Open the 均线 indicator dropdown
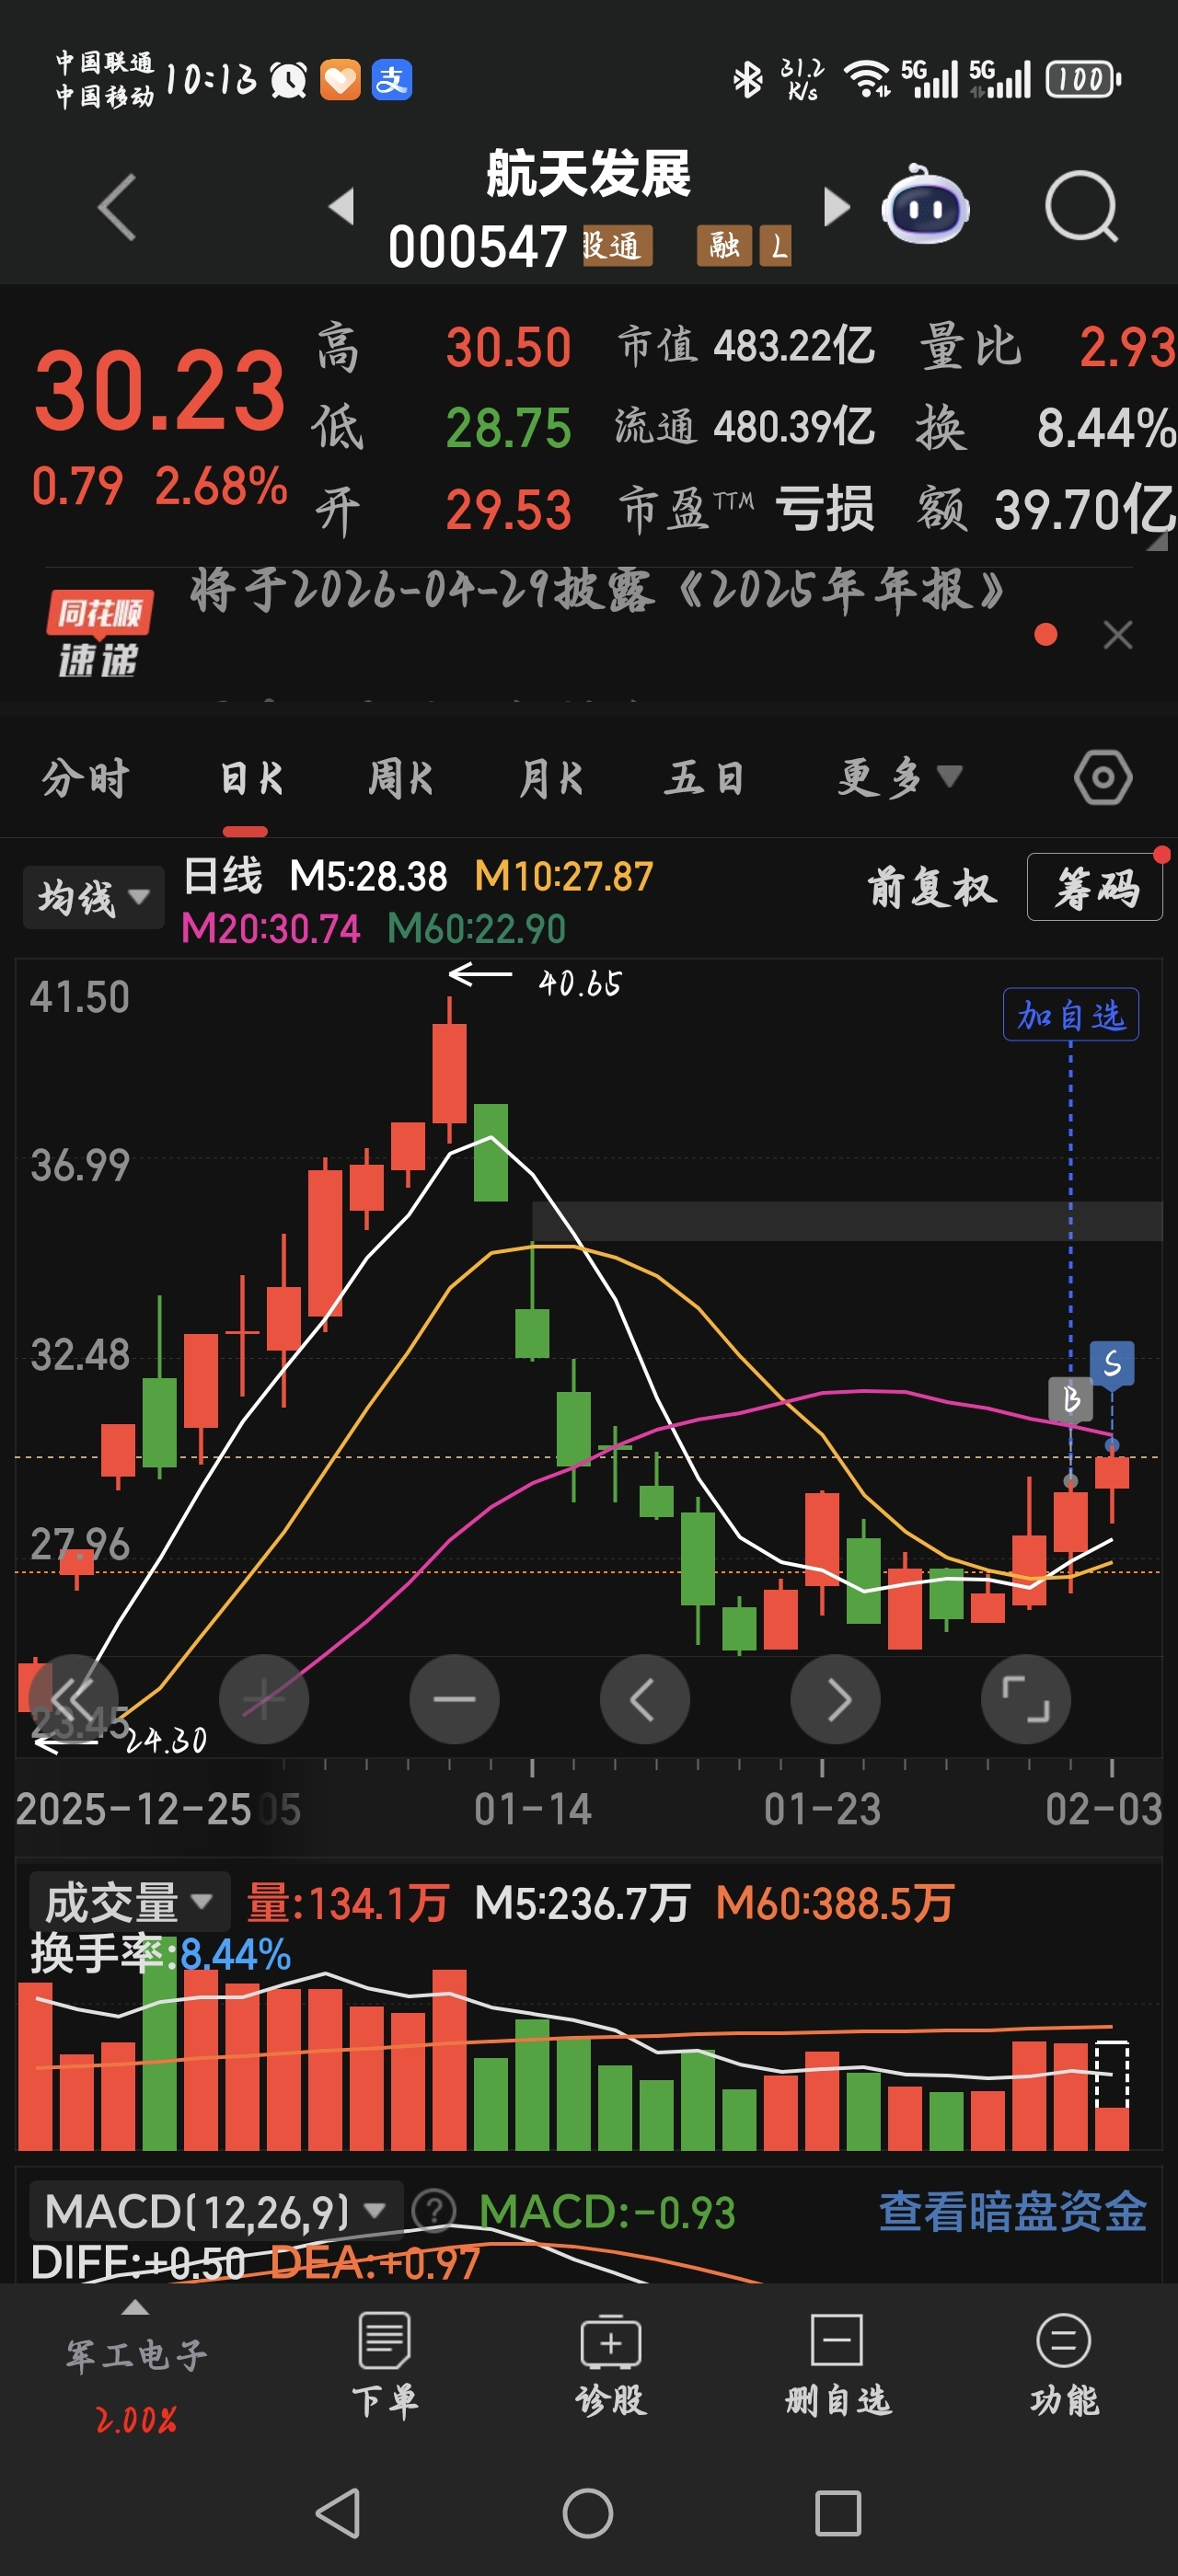 (93, 897)
